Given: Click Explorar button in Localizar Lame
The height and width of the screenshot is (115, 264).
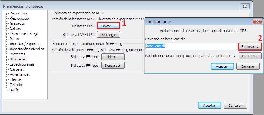Looking at the screenshot, I should (x=250, y=47).
